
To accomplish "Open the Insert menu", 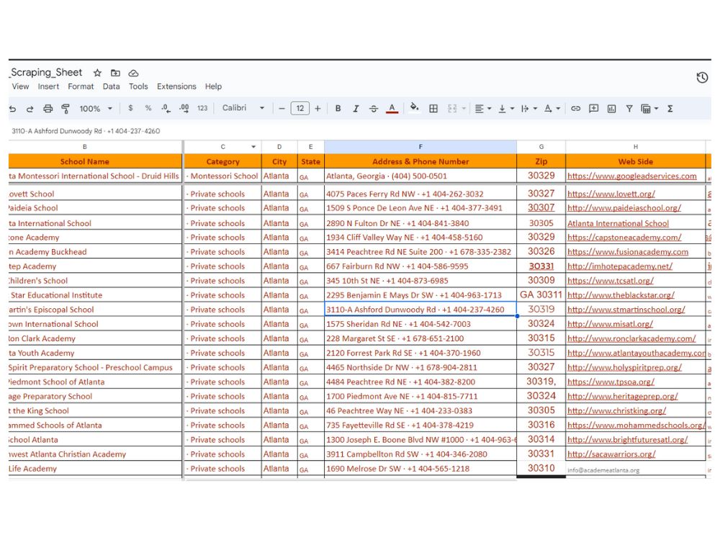I will pyautogui.click(x=48, y=86).
